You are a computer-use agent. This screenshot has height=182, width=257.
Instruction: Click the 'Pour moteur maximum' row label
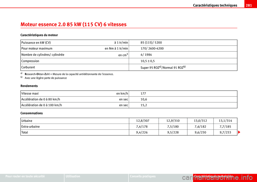[x=37, y=49]
